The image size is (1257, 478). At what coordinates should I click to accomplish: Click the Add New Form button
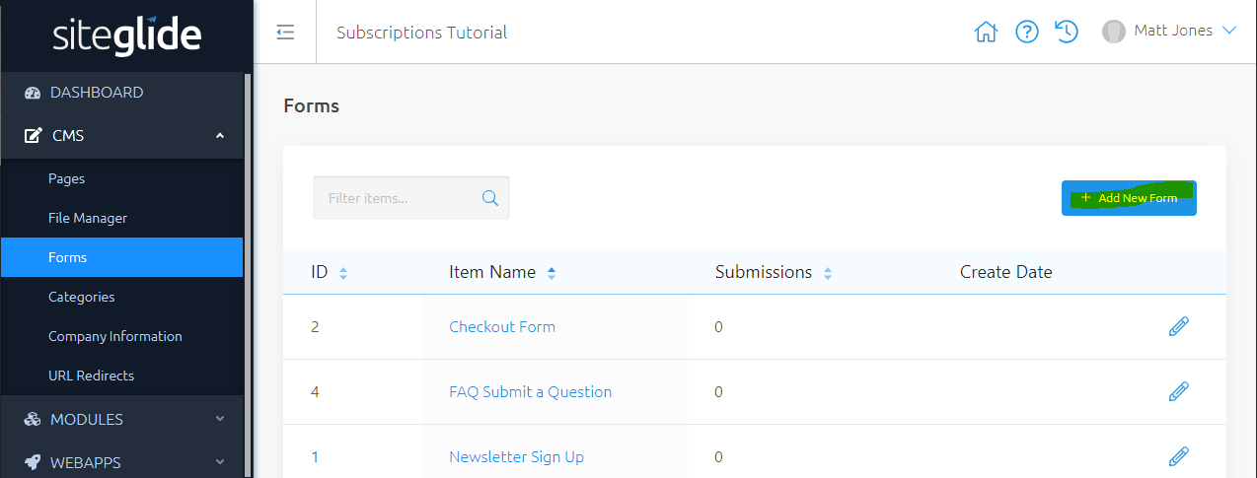pyautogui.click(x=1129, y=198)
